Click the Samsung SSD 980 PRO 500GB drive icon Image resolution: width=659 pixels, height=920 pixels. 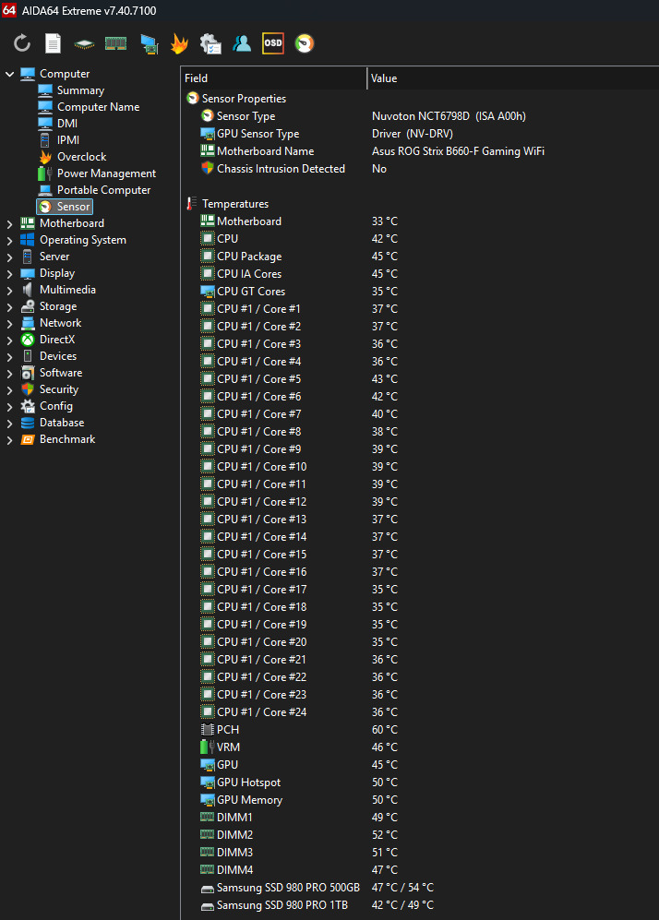point(207,889)
